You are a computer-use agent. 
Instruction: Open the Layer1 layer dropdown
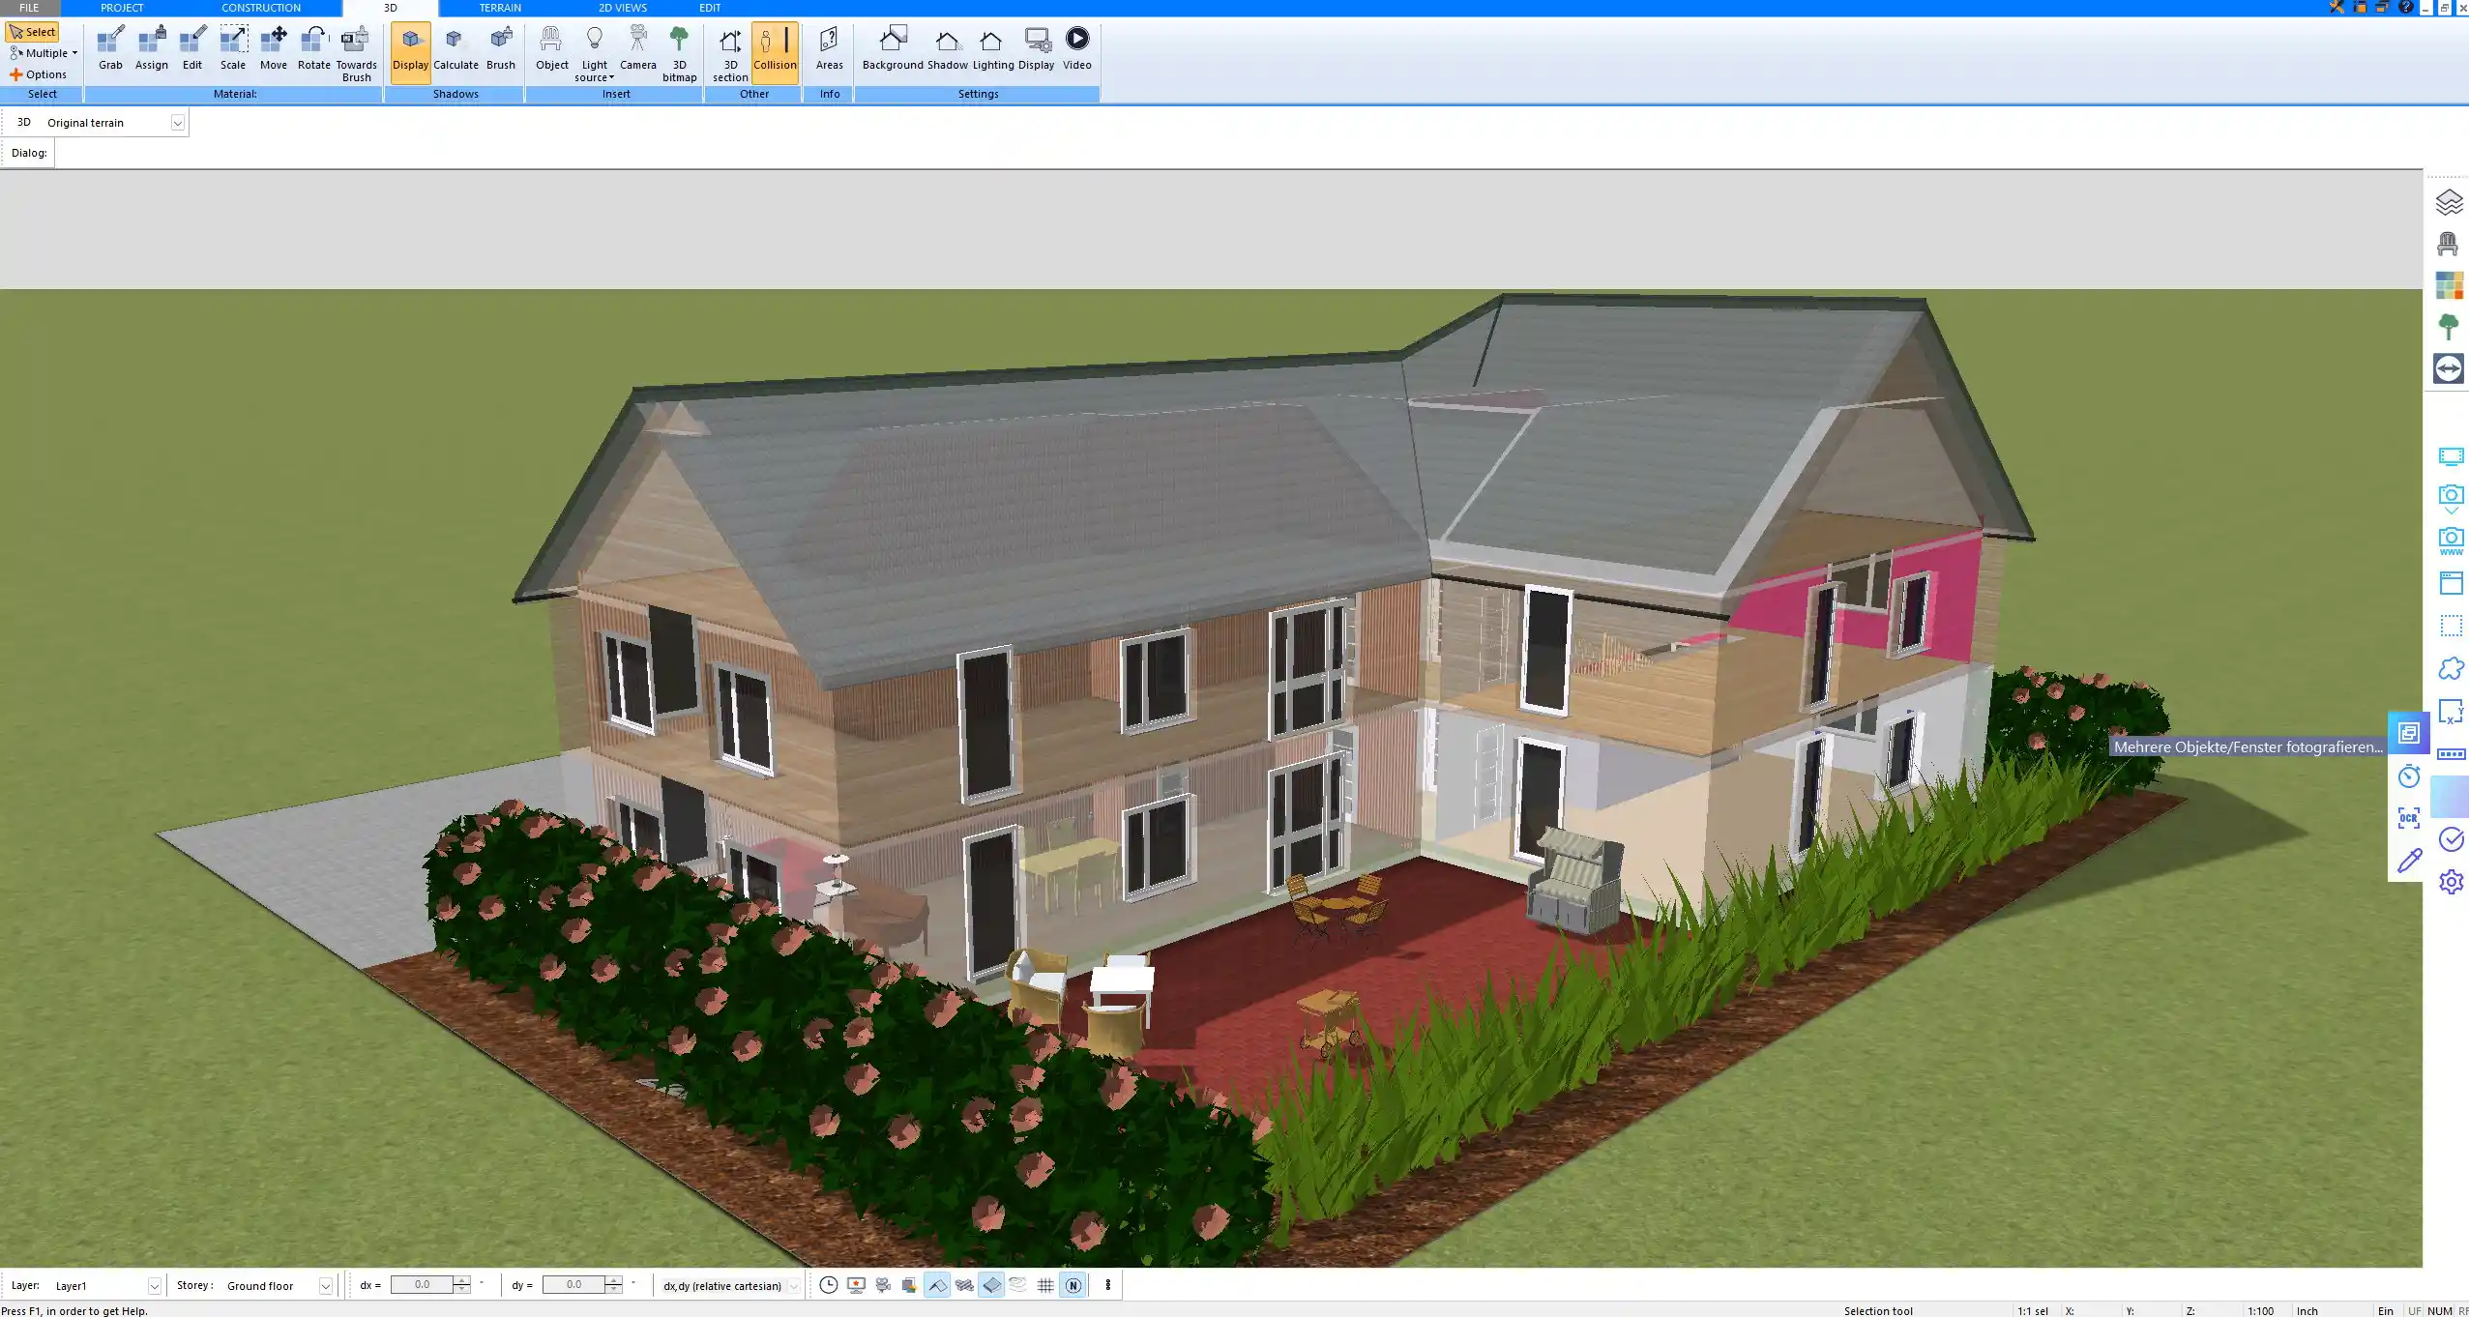(154, 1286)
